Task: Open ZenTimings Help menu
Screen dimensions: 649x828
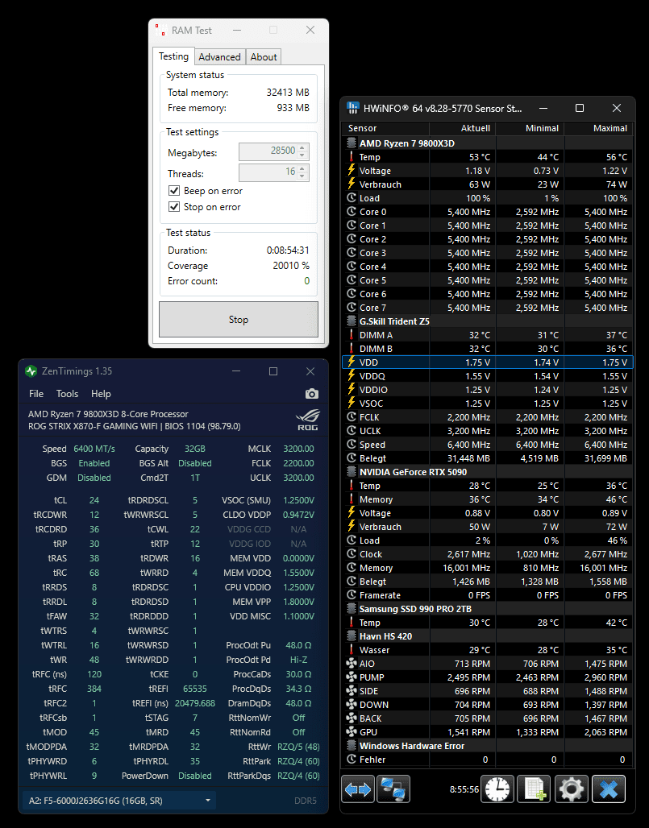Action: (101, 393)
